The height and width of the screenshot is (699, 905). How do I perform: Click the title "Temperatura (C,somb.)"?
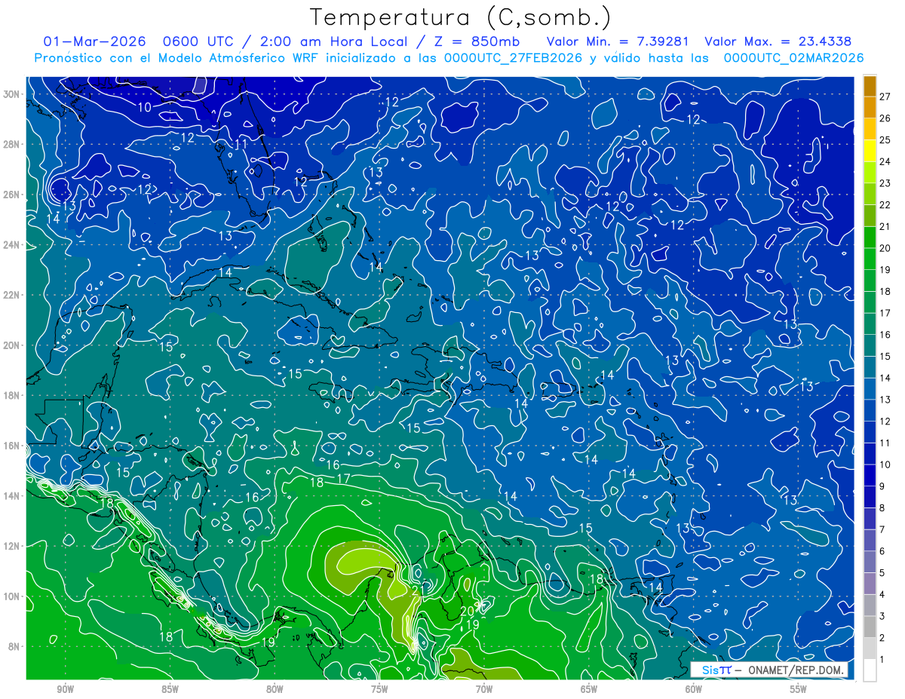click(461, 17)
